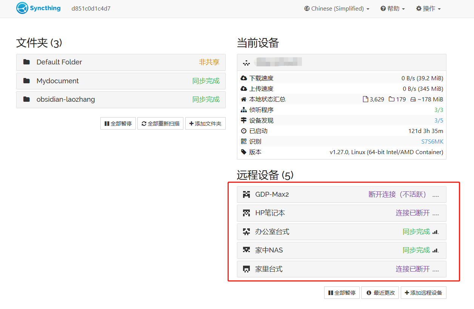Click the 家里台式 status 连接已断开
Screen dimensions: 474x309
[412, 269]
